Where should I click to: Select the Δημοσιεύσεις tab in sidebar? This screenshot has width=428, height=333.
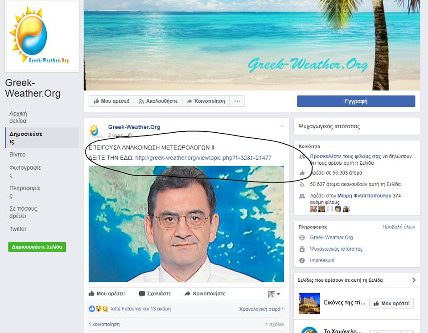tap(42, 138)
